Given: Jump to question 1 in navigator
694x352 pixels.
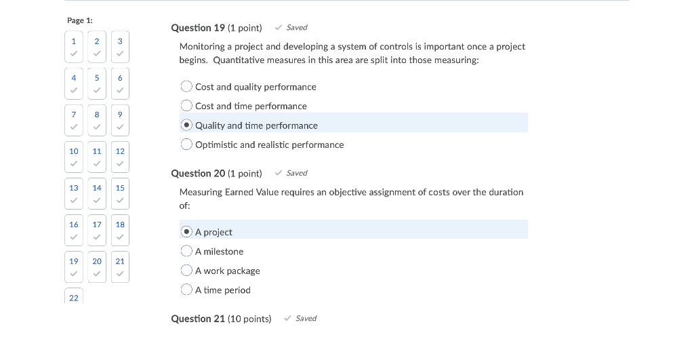Looking at the screenshot, I should click(74, 47).
